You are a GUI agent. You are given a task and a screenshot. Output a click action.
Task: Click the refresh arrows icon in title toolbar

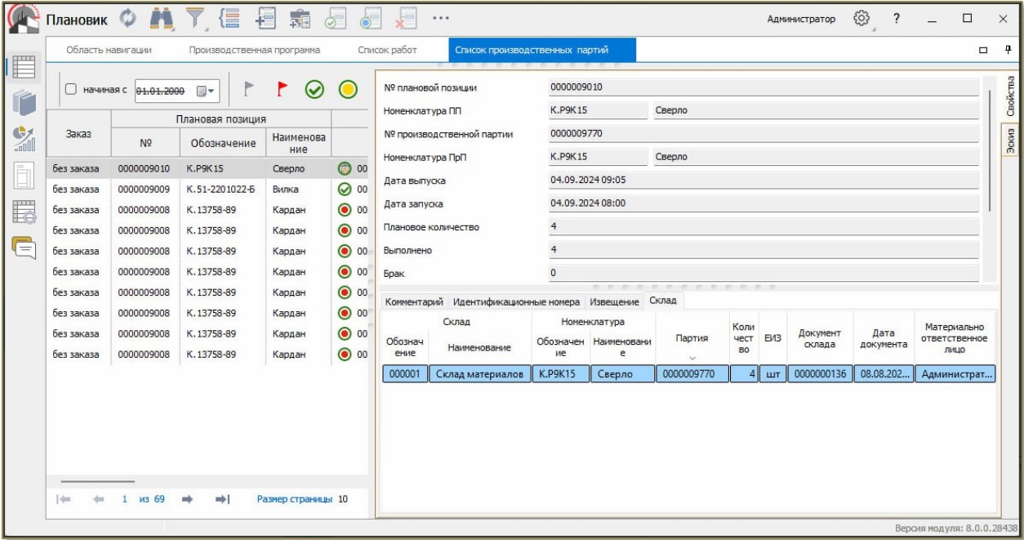click(127, 18)
